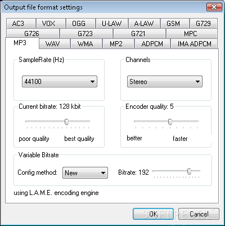Click the 'Bitrate: 192' label
The width and height of the screenshot is (225, 226).
(x=133, y=172)
